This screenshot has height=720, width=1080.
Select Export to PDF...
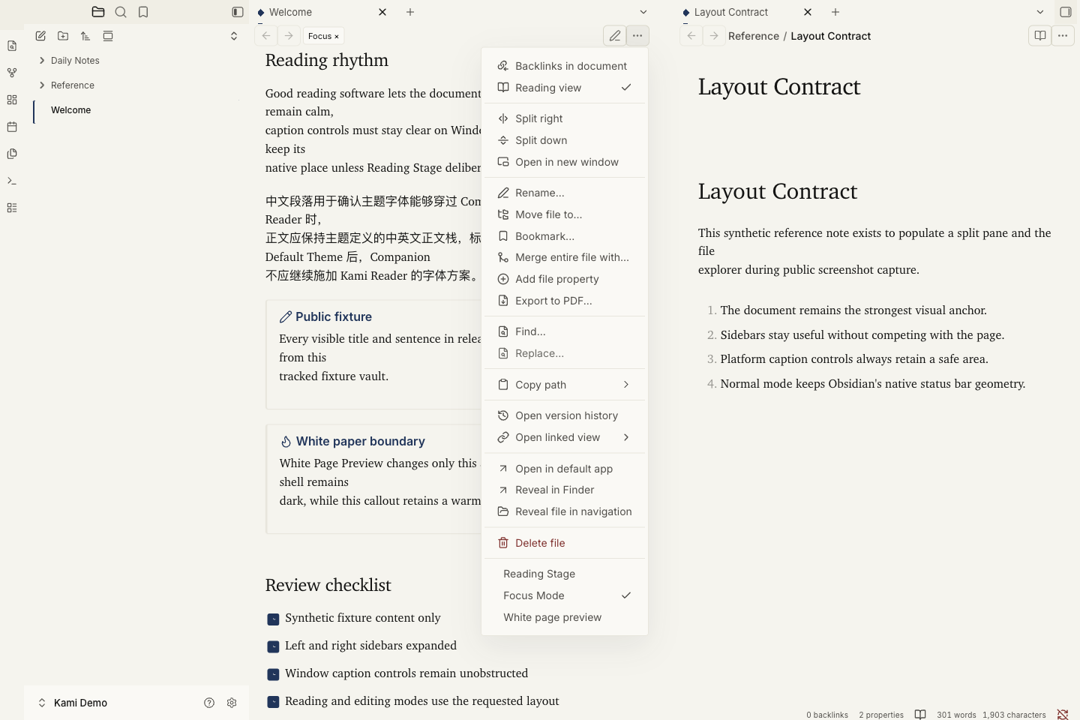(x=565, y=301)
